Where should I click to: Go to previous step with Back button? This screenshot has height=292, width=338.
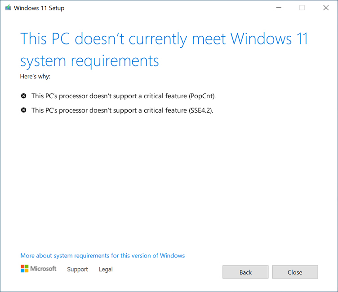245,272
